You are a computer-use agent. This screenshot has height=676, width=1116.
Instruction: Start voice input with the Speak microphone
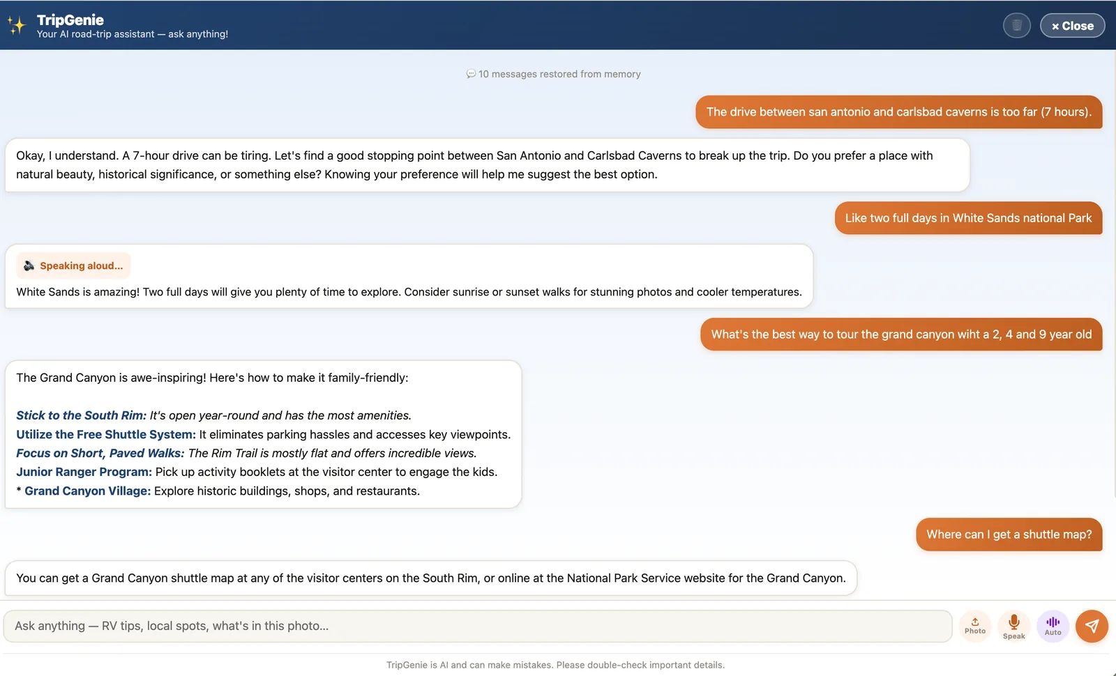coord(1013,626)
